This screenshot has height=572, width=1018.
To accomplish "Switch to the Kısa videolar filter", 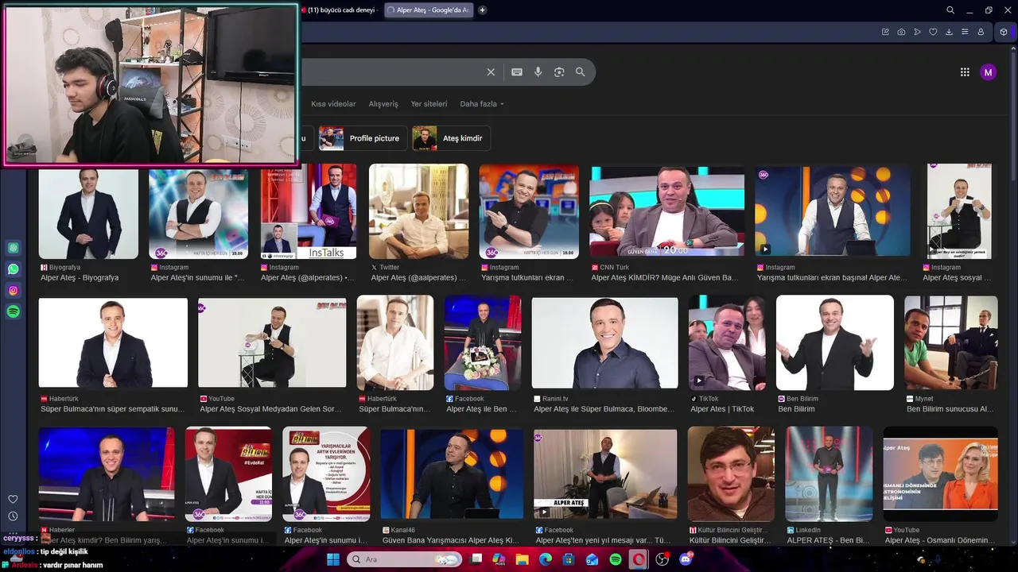I will click(x=333, y=104).
